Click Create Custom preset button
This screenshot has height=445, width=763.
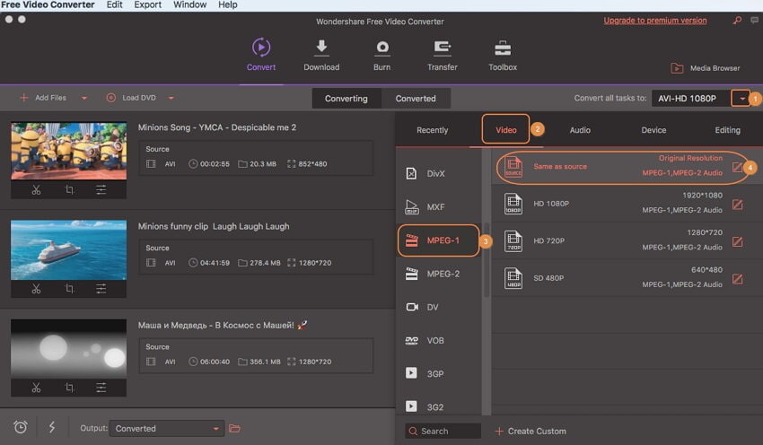531,431
